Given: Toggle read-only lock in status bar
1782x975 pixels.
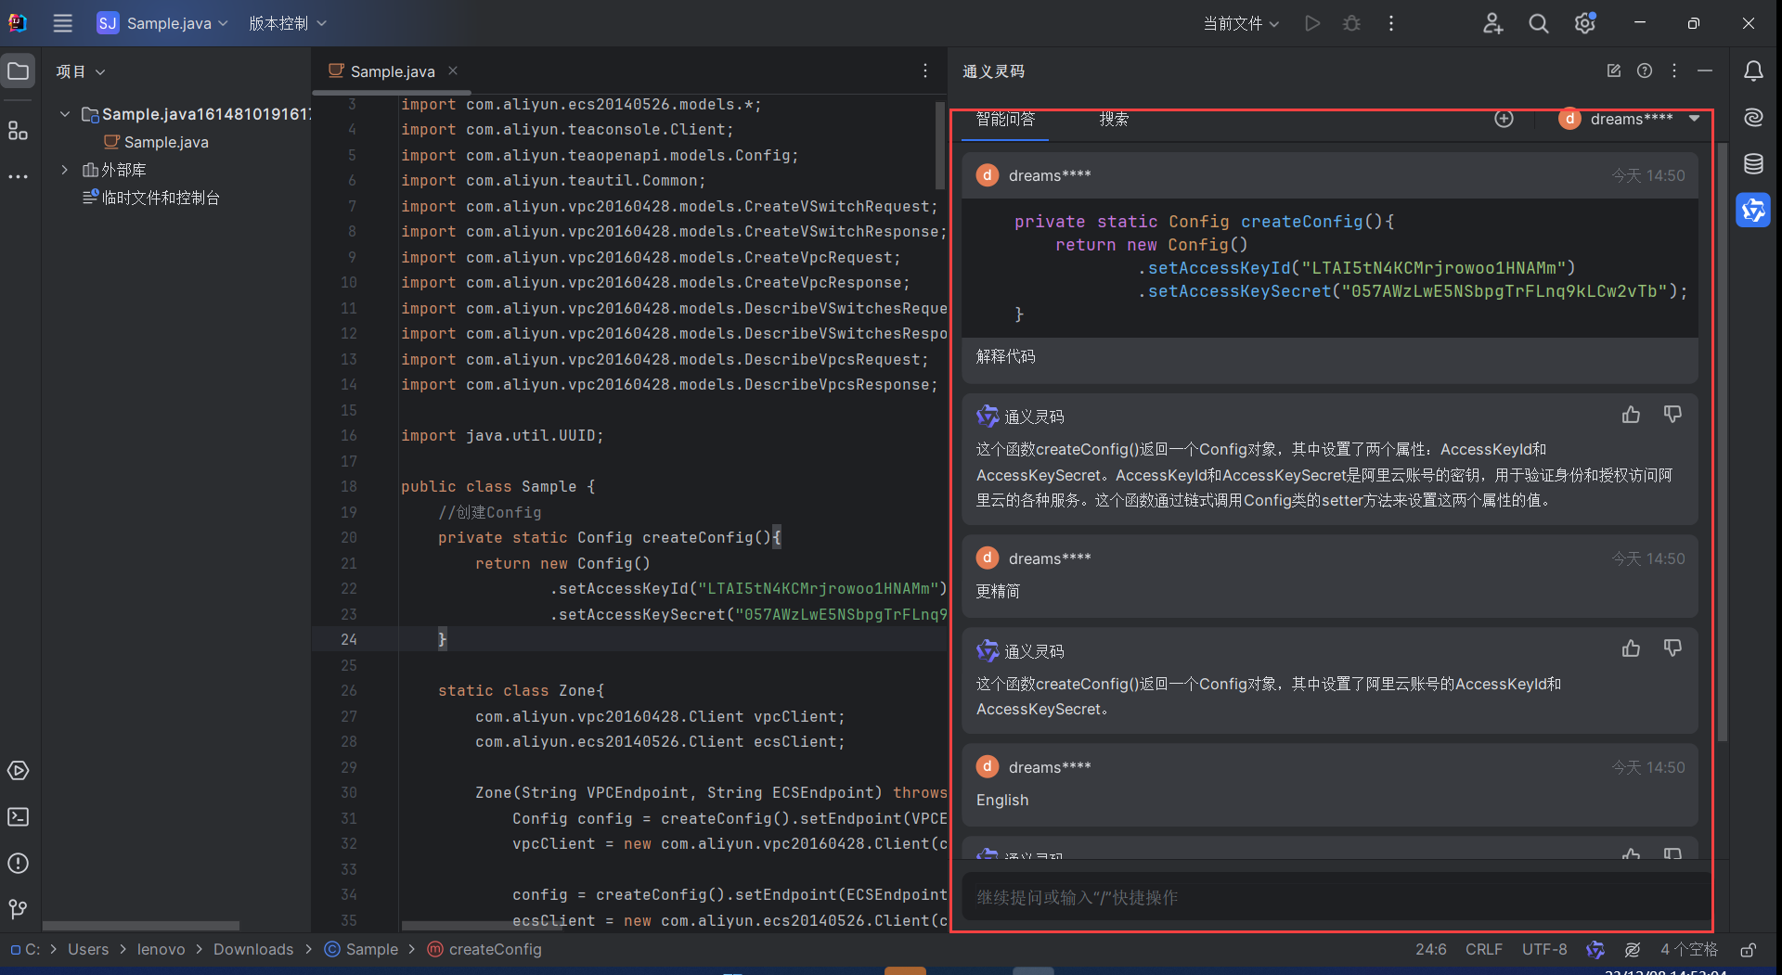Looking at the screenshot, I should [x=1748, y=950].
